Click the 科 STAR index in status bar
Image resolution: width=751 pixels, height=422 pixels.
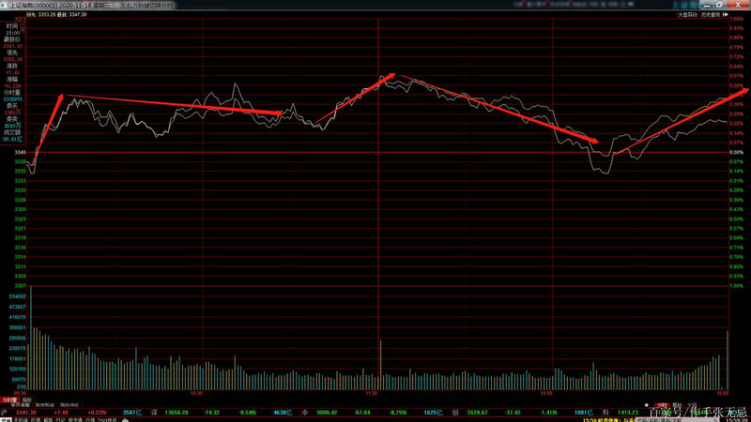pyautogui.click(x=605, y=411)
